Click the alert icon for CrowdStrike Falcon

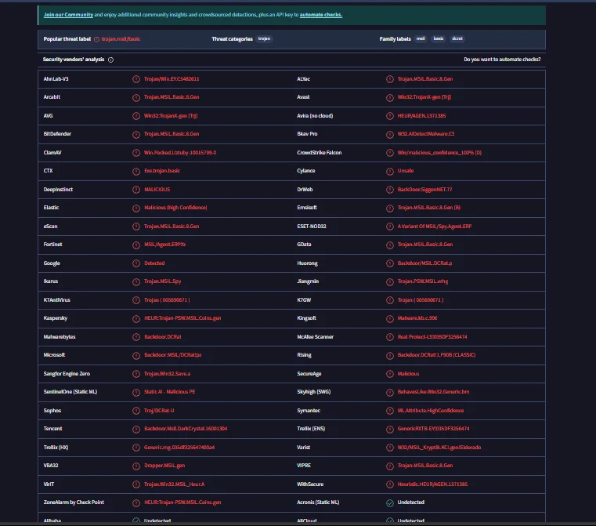[389, 153]
